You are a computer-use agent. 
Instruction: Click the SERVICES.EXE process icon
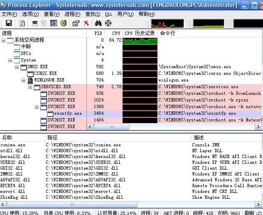click(x=37, y=87)
